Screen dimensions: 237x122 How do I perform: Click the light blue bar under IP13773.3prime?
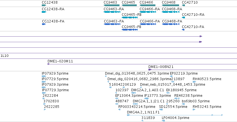tap(146, 98)
